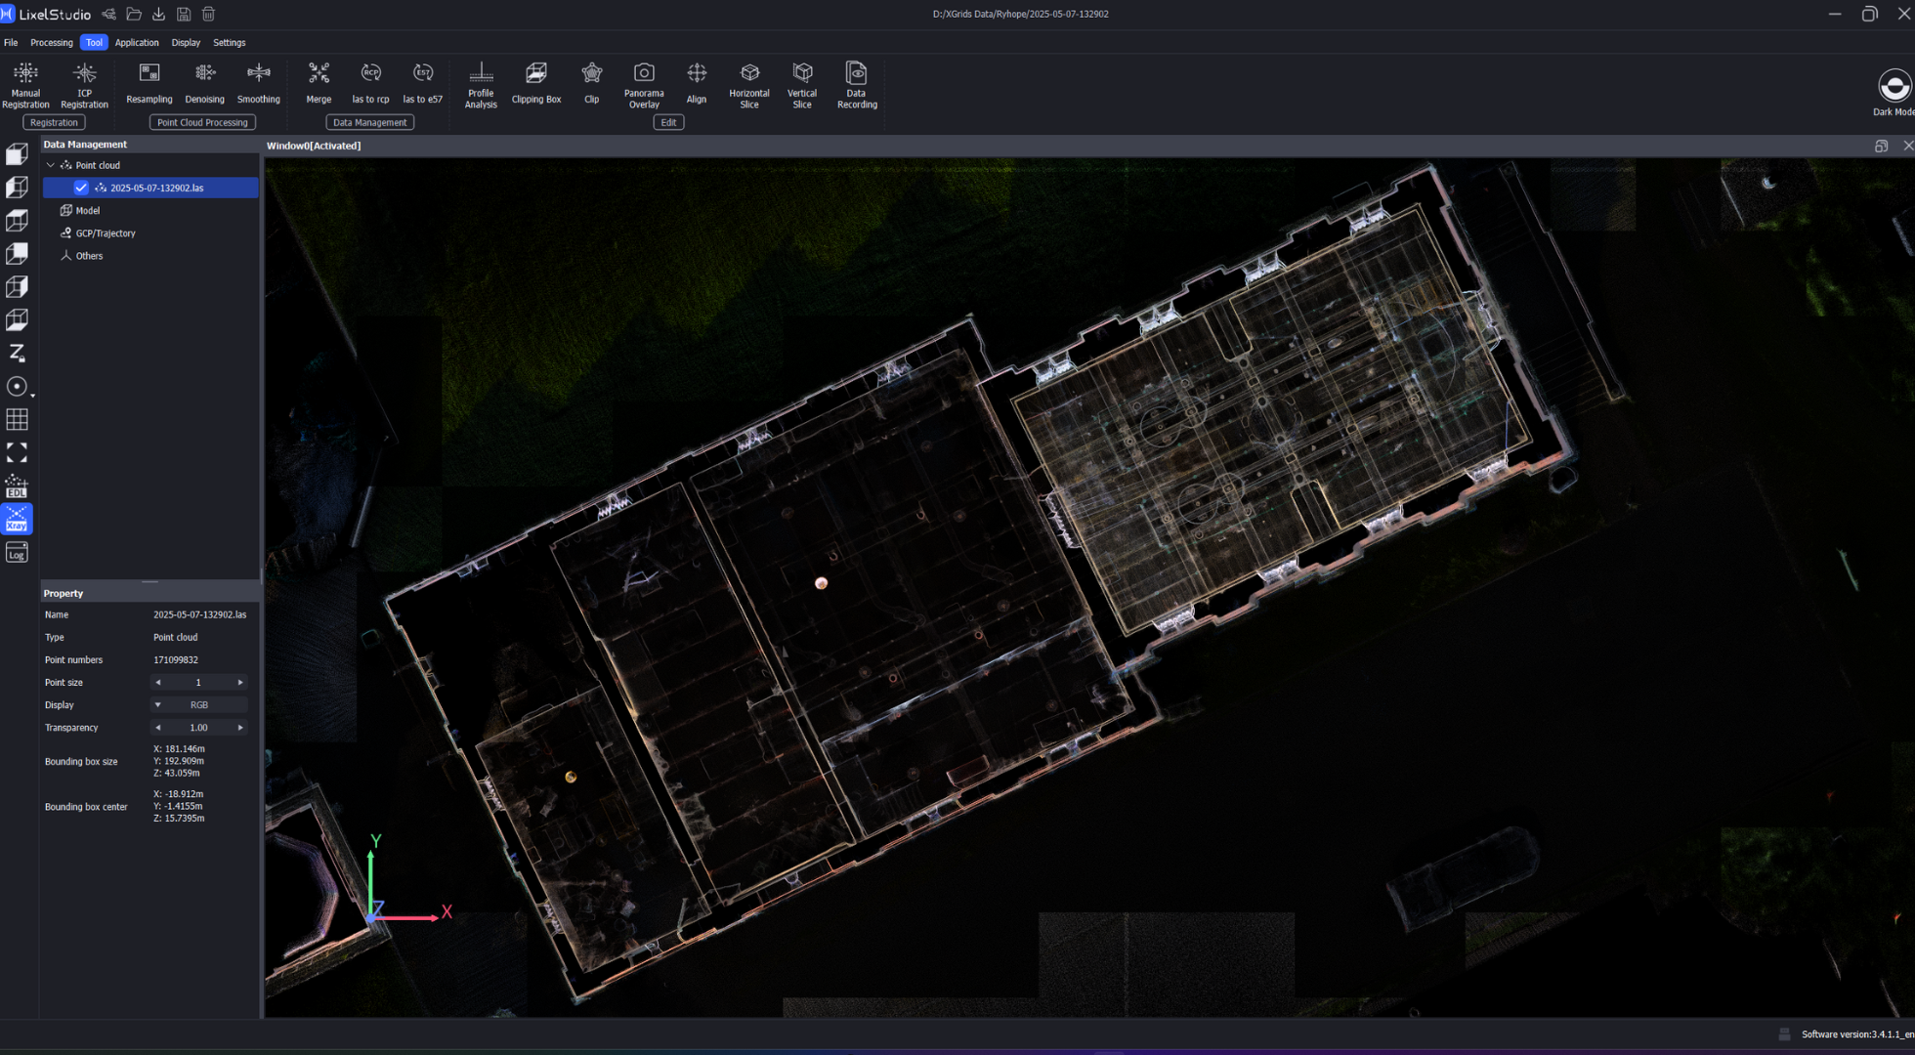Uncheck the 2025-05-07-132902.las point cloud

81,188
